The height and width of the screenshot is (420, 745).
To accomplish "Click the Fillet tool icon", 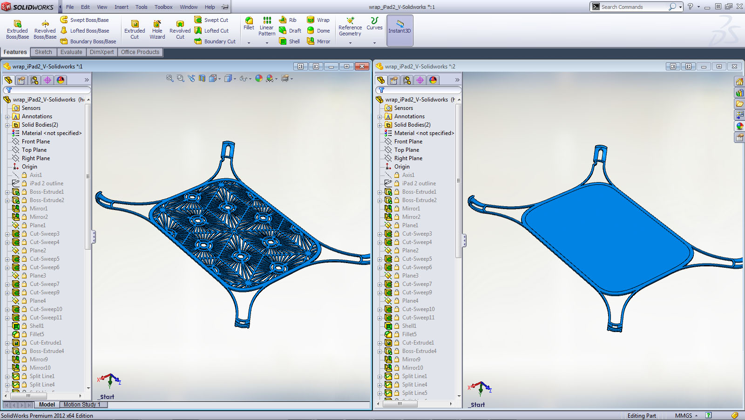I will coord(249,21).
